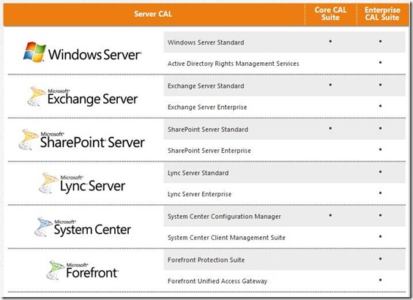Click Enterprise CAL dot for Exchange Server Enterprise
Image resolution: width=413 pixels, height=300 pixels.
click(380, 106)
